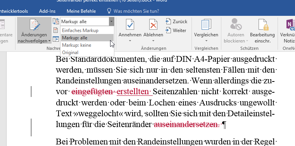Viewport: 295px width, 146px height.
Task: Select Markup: alle in dropdown list
Action: click(x=87, y=38)
